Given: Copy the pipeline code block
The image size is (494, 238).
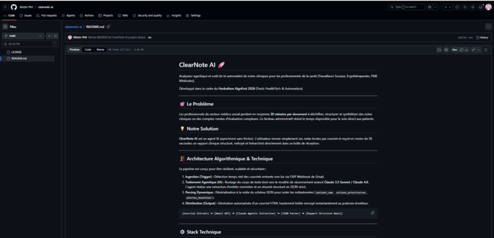Looking at the screenshot, I should pyautogui.click(x=373, y=213).
